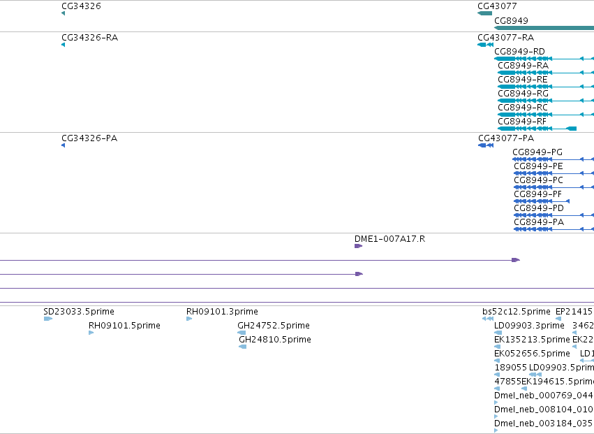594x434 pixels.
Task: Select the CG43077-RA transcript label
Action: [506, 38]
